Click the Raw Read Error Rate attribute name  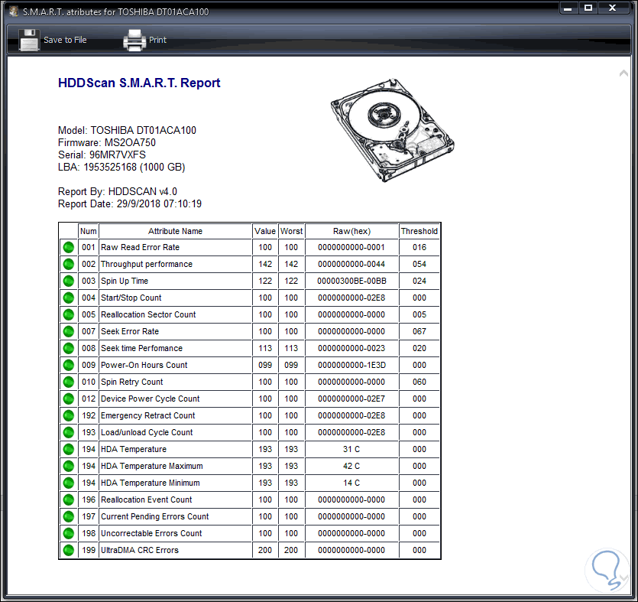pyautogui.click(x=140, y=247)
